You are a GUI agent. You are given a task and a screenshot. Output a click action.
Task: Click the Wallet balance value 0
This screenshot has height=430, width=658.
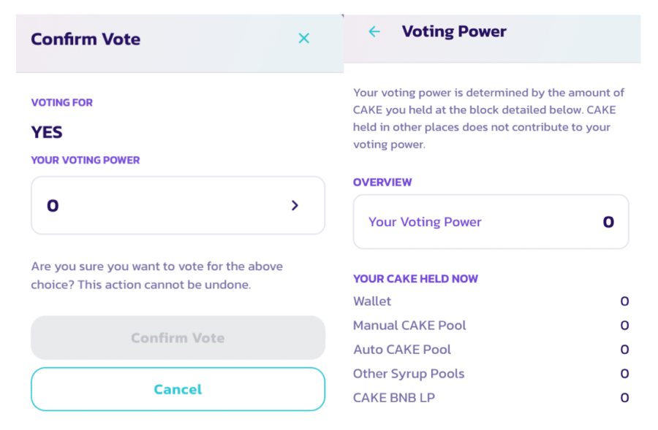(624, 302)
